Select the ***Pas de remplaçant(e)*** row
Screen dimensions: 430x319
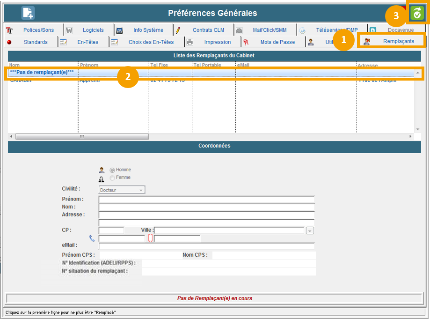[x=211, y=73]
